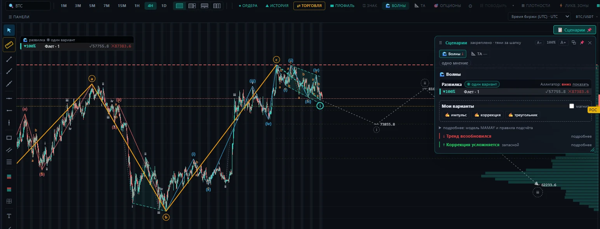600x229 pixels.
Task: Increase panel font size with A+
Action: 563,42
